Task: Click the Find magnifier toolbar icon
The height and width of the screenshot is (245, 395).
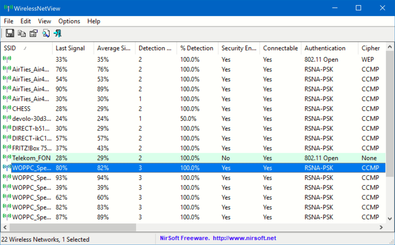Action: tap(46, 33)
